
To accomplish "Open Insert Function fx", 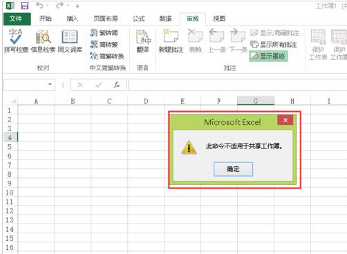I will [117, 85].
